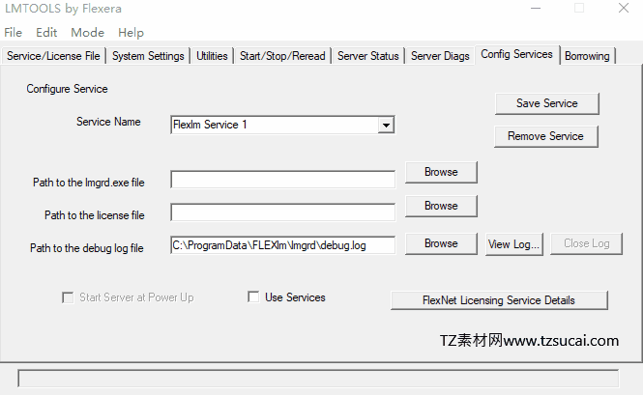Switch to the Utilities tab
643x395 pixels.
(212, 56)
